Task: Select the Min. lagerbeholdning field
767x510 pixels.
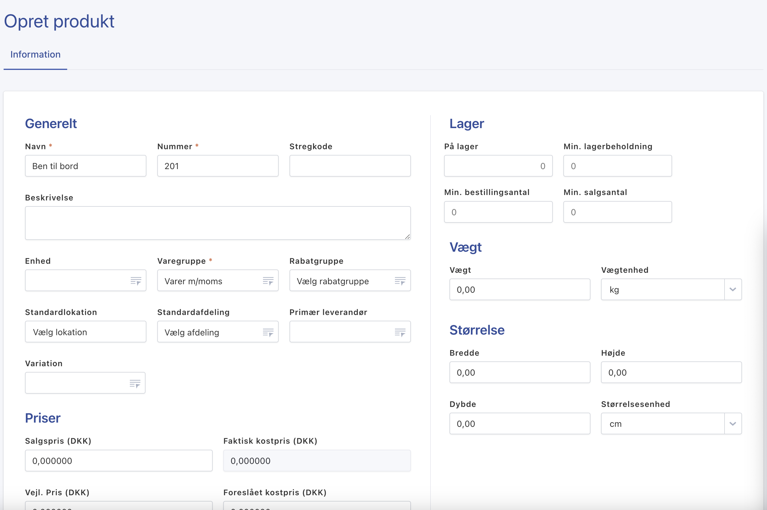Action: [x=617, y=166]
